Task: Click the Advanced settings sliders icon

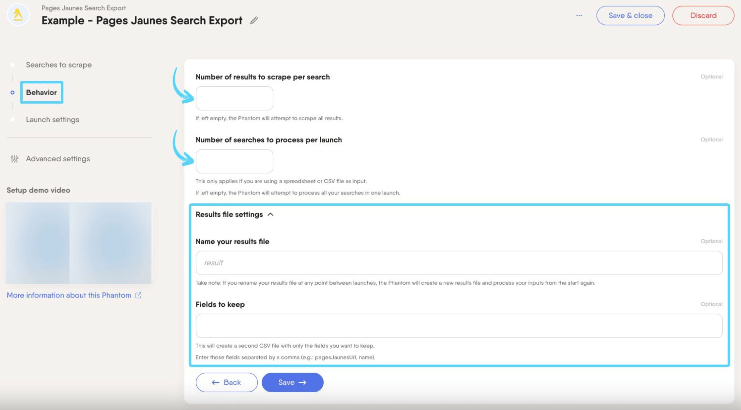Action: (14, 159)
